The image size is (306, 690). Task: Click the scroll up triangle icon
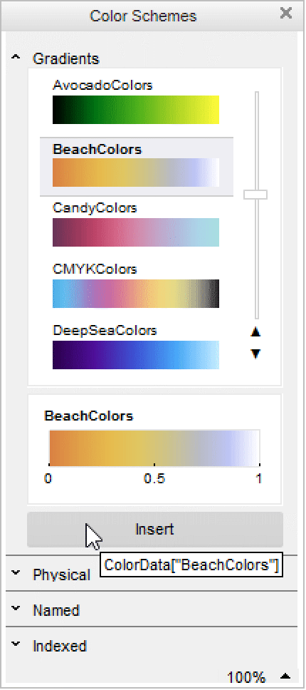click(255, 332)
